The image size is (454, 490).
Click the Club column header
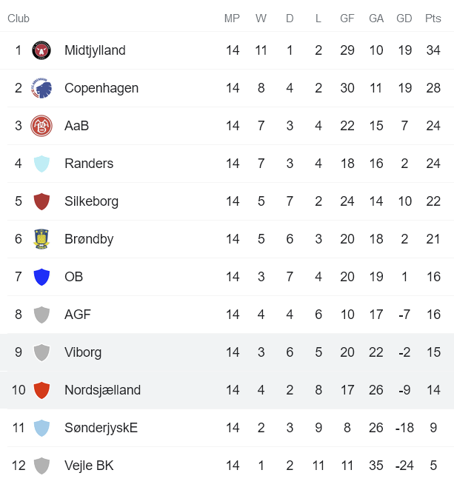click(19, 19)
